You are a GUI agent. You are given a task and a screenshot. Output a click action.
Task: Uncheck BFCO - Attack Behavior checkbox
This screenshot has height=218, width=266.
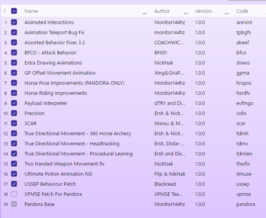[x=14, y=52]
